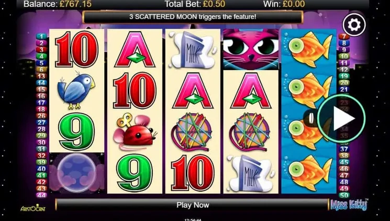Click the Play Now bar

tap(192, 205)
